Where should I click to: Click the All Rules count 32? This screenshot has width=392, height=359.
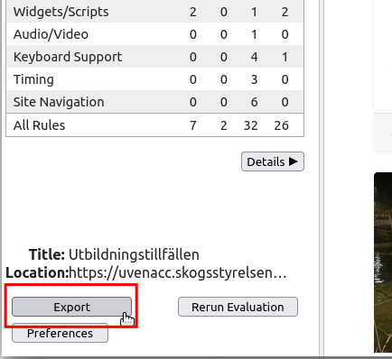tap(250, 125)
